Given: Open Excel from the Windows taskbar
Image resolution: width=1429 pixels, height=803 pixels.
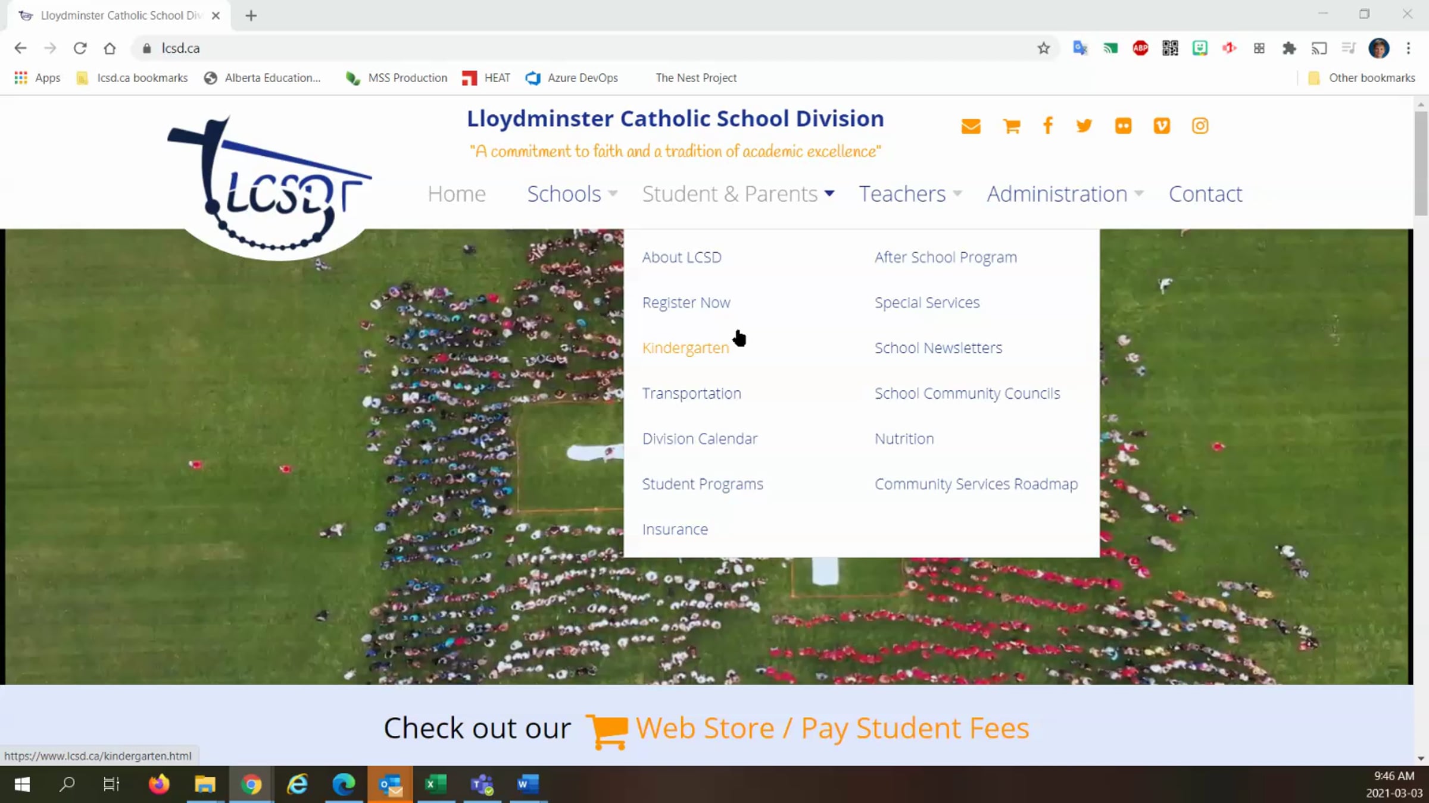Looking at the screenshot, I should click(x=436, y=785).
